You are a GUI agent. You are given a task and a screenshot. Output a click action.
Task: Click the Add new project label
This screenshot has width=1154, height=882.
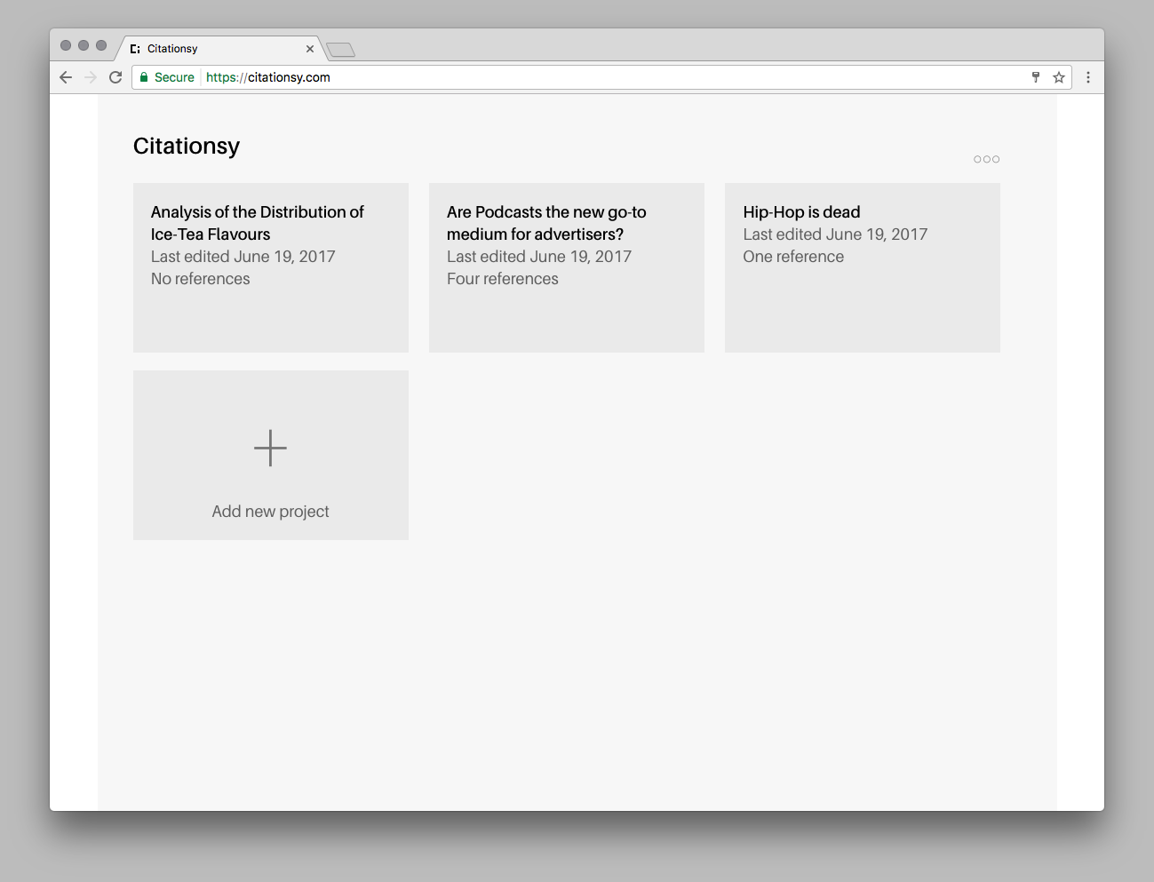(x=270, y=512)
